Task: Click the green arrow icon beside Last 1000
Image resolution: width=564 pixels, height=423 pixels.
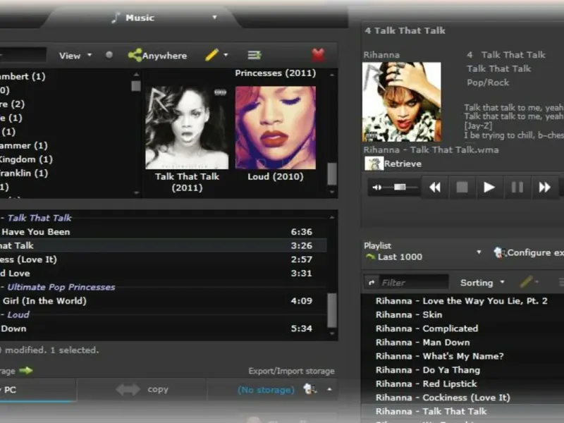Action: (x=370, y=257)
